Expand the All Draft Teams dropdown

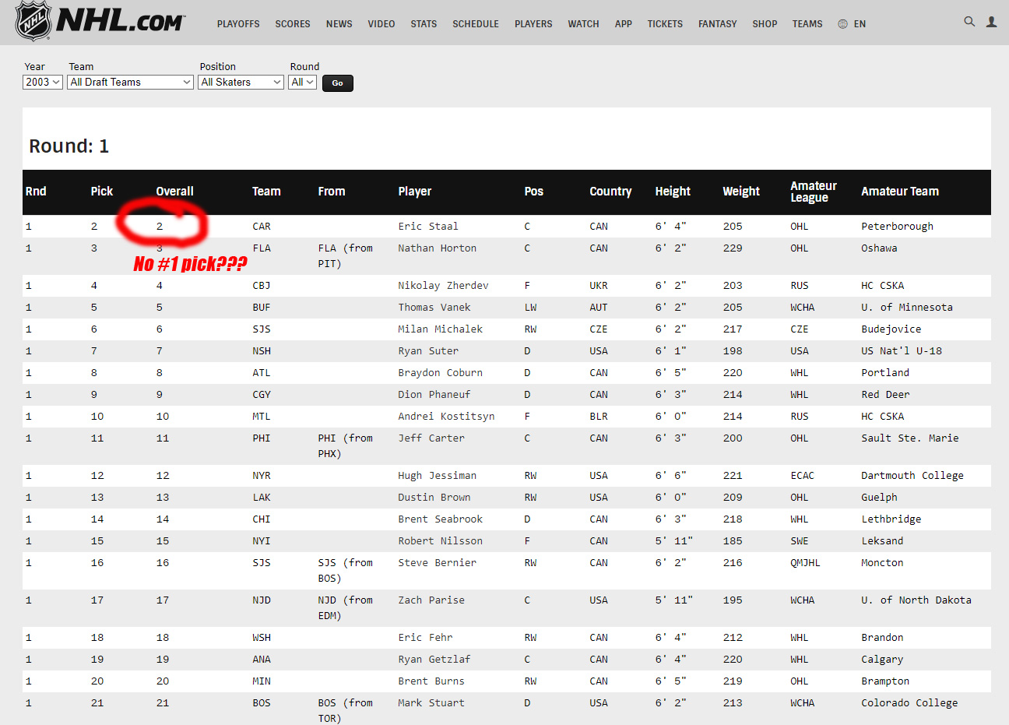click(130, 83)
